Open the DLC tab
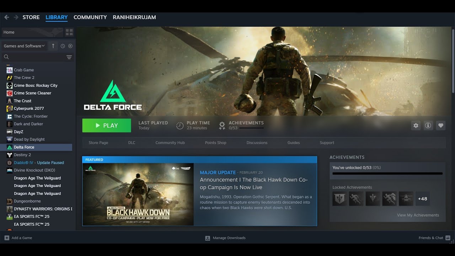 (132, 143)
